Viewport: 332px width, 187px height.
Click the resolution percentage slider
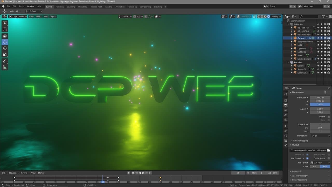click(320, 104)
